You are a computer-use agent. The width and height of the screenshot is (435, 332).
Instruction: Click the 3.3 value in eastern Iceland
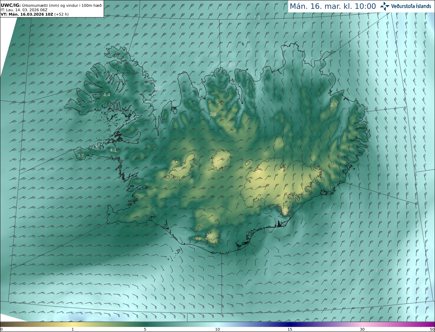click(333, 105)
